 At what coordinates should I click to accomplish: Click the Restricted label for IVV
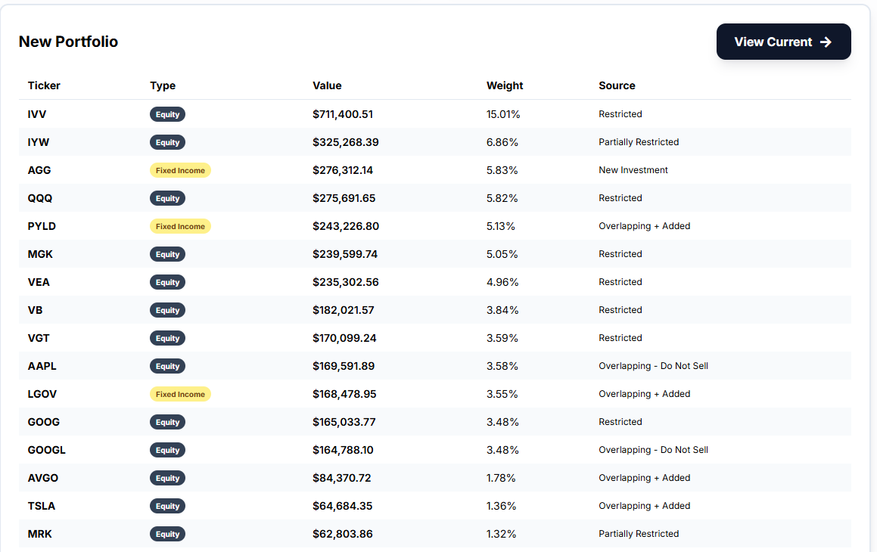(x=620, y=114)
